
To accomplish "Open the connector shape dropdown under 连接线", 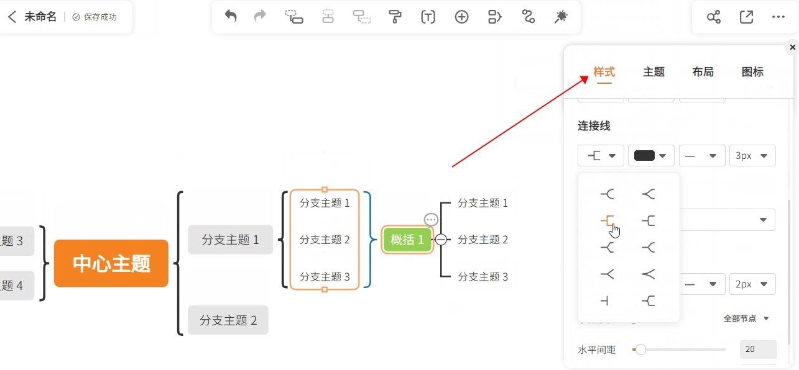I will 601,156.
